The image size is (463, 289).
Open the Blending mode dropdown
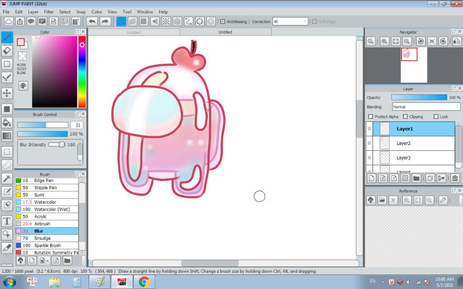coord(426,107)
